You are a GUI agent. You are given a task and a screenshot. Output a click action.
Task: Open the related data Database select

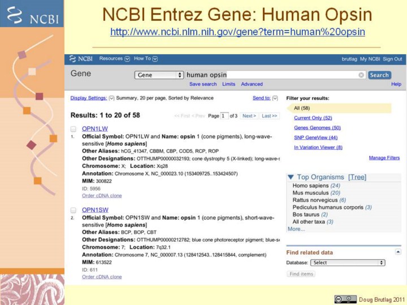point(348,263)
